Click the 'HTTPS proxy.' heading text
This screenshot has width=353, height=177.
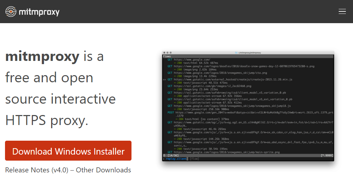47,120
